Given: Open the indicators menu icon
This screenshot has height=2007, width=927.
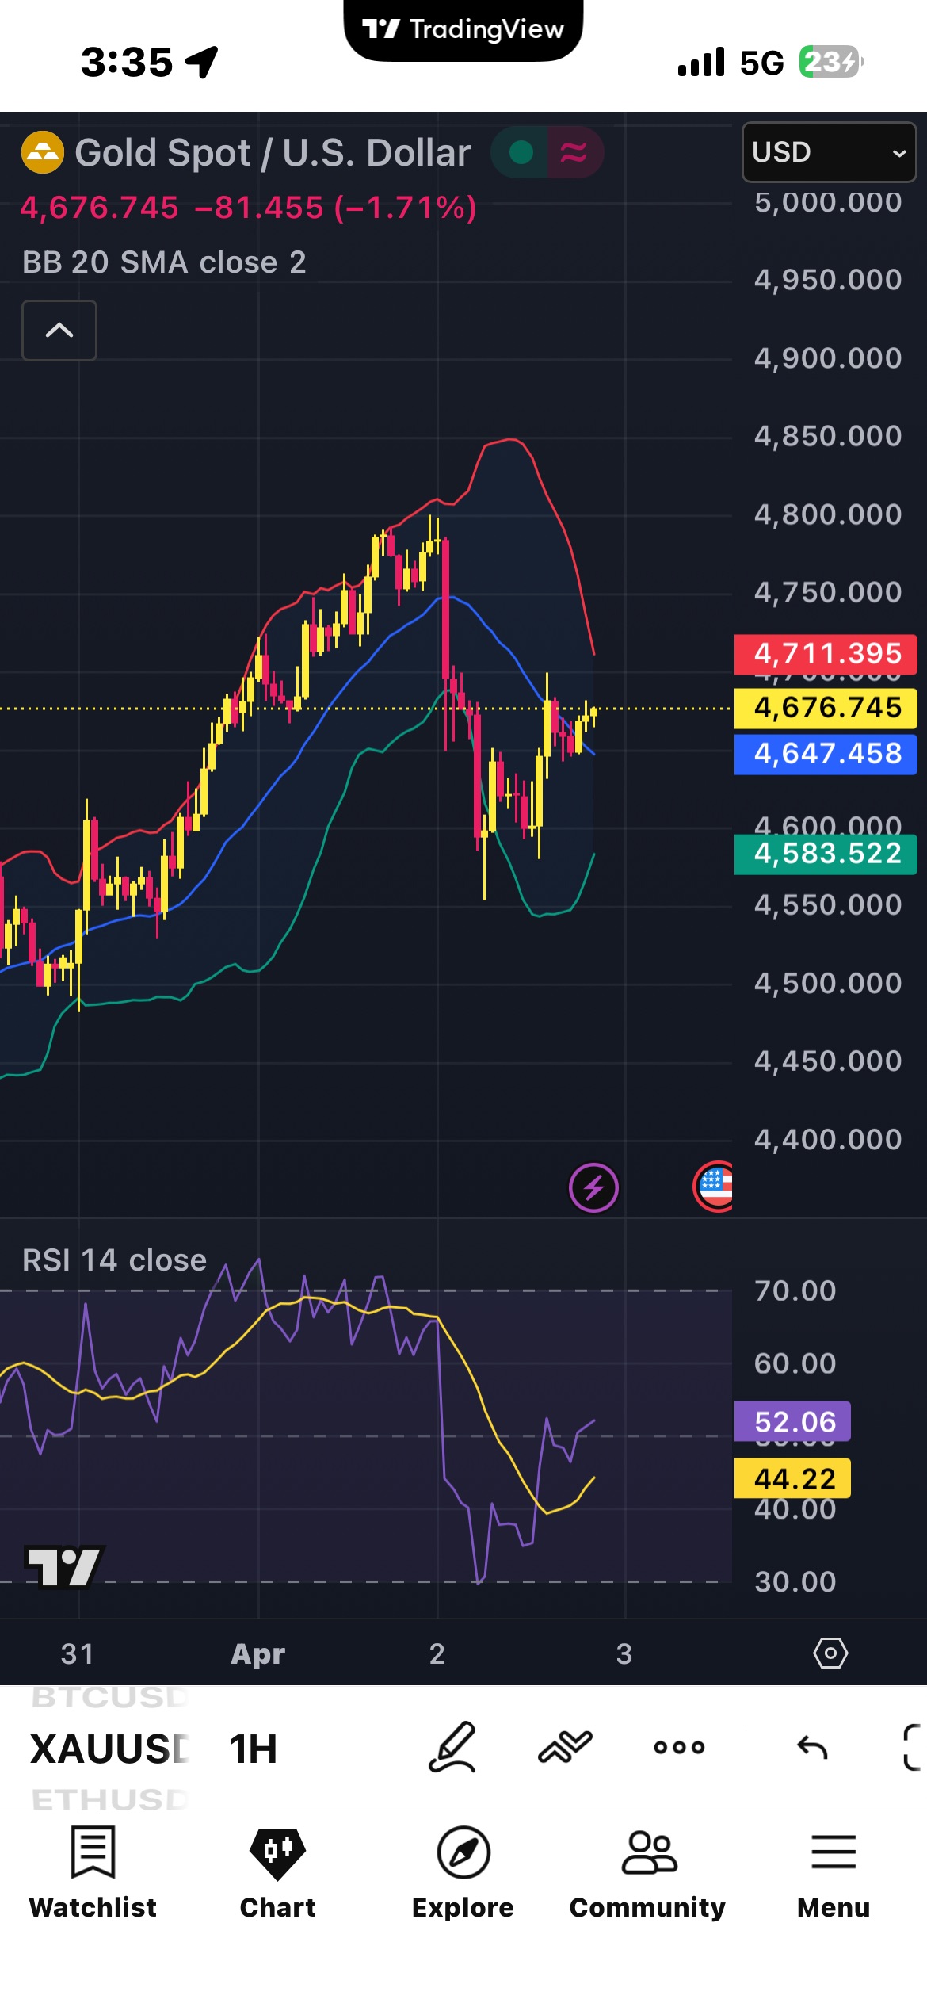Looking at the screenshot, I should coord(565,1747).
